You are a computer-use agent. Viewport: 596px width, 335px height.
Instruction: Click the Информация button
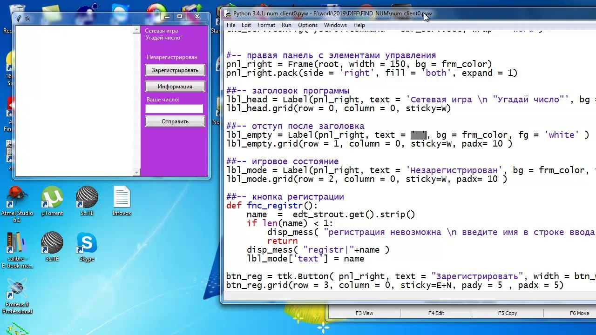coord(175,87)
